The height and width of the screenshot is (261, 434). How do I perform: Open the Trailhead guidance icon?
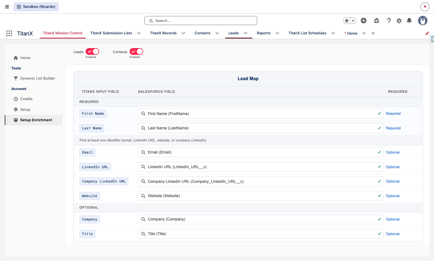point(377,21)
